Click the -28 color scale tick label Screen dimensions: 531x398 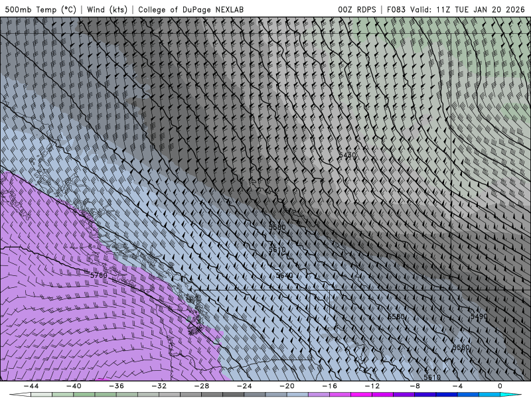coord(202,386)
